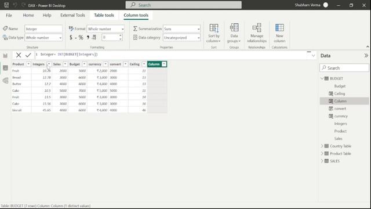This screenshot has height=209, width=371.
Task: Expand Country Table in Data pane
Action: (322, 146)
